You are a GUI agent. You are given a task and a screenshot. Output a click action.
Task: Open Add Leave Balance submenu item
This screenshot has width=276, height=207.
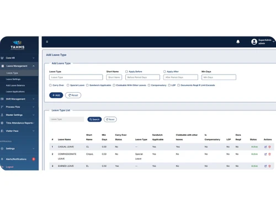(x=15, y=86)
